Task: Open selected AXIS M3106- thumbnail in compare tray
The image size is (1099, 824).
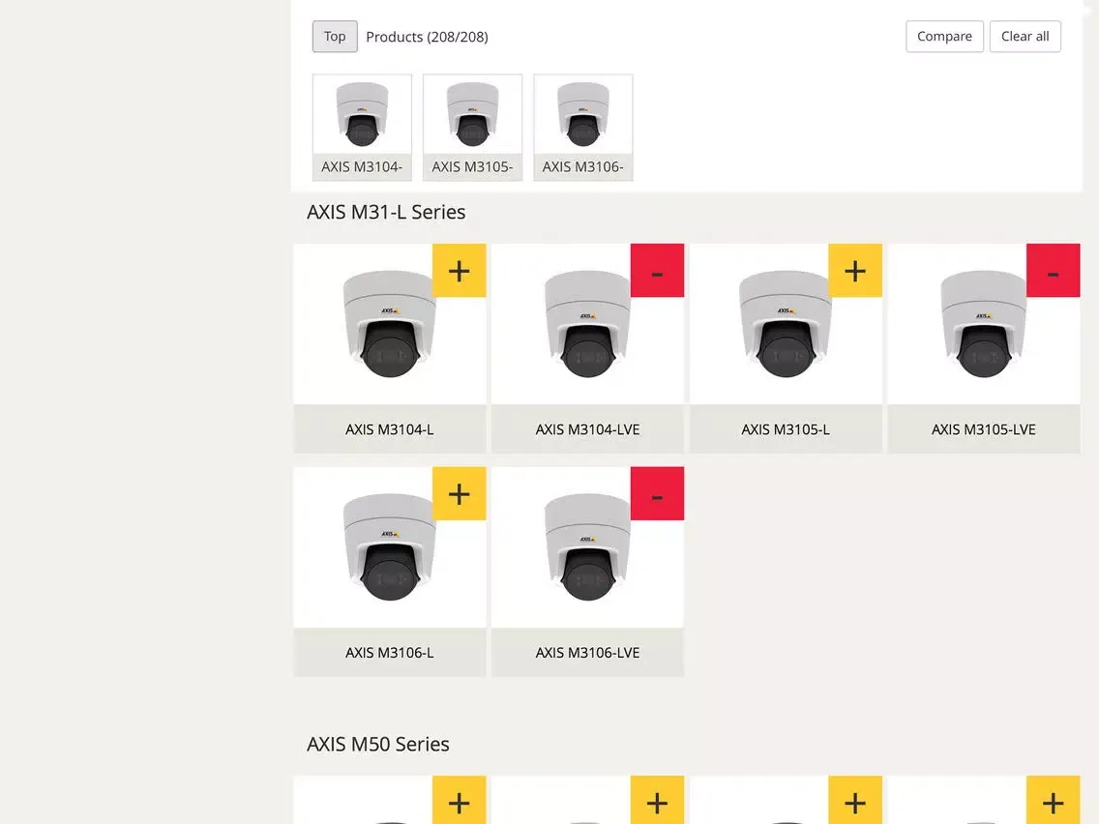Action: pos(583,128)
